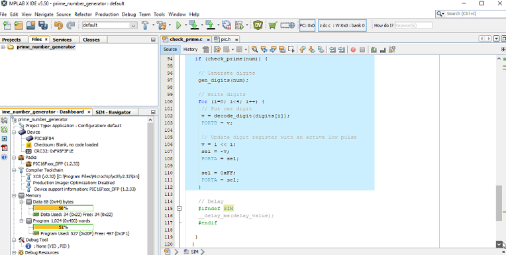Open the Production menu

pos(107,14)
